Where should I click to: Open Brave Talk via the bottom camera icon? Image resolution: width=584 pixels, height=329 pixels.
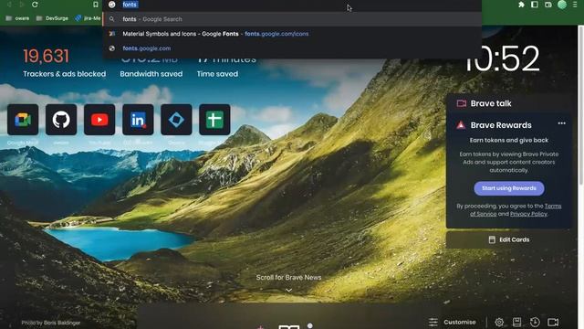tap(553, 322)
